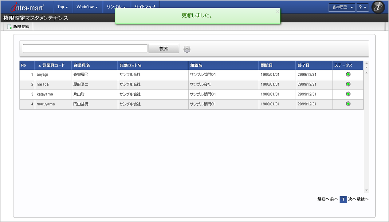Click green status icon for aoyagi
389x222 pixels.
coord(348,74)
